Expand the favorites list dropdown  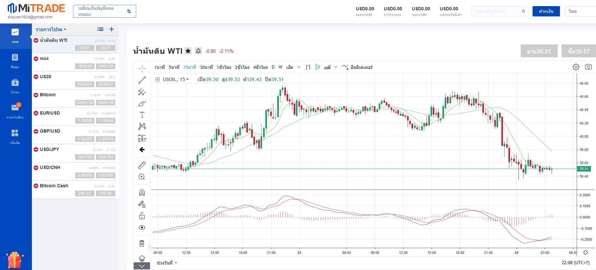(51, 29)
